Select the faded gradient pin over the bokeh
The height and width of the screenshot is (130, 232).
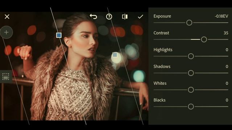coord(115,55)
